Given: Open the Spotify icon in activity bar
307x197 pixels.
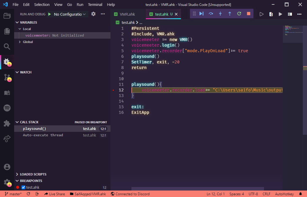Looking at the screenshot, I should click(x=7, y=108).
